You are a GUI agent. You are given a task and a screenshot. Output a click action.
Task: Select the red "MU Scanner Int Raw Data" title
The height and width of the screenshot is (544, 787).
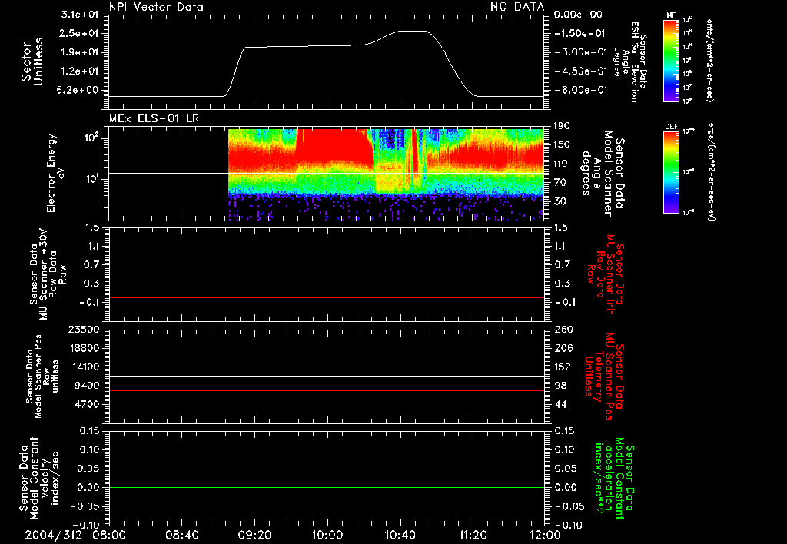[605, 274]
